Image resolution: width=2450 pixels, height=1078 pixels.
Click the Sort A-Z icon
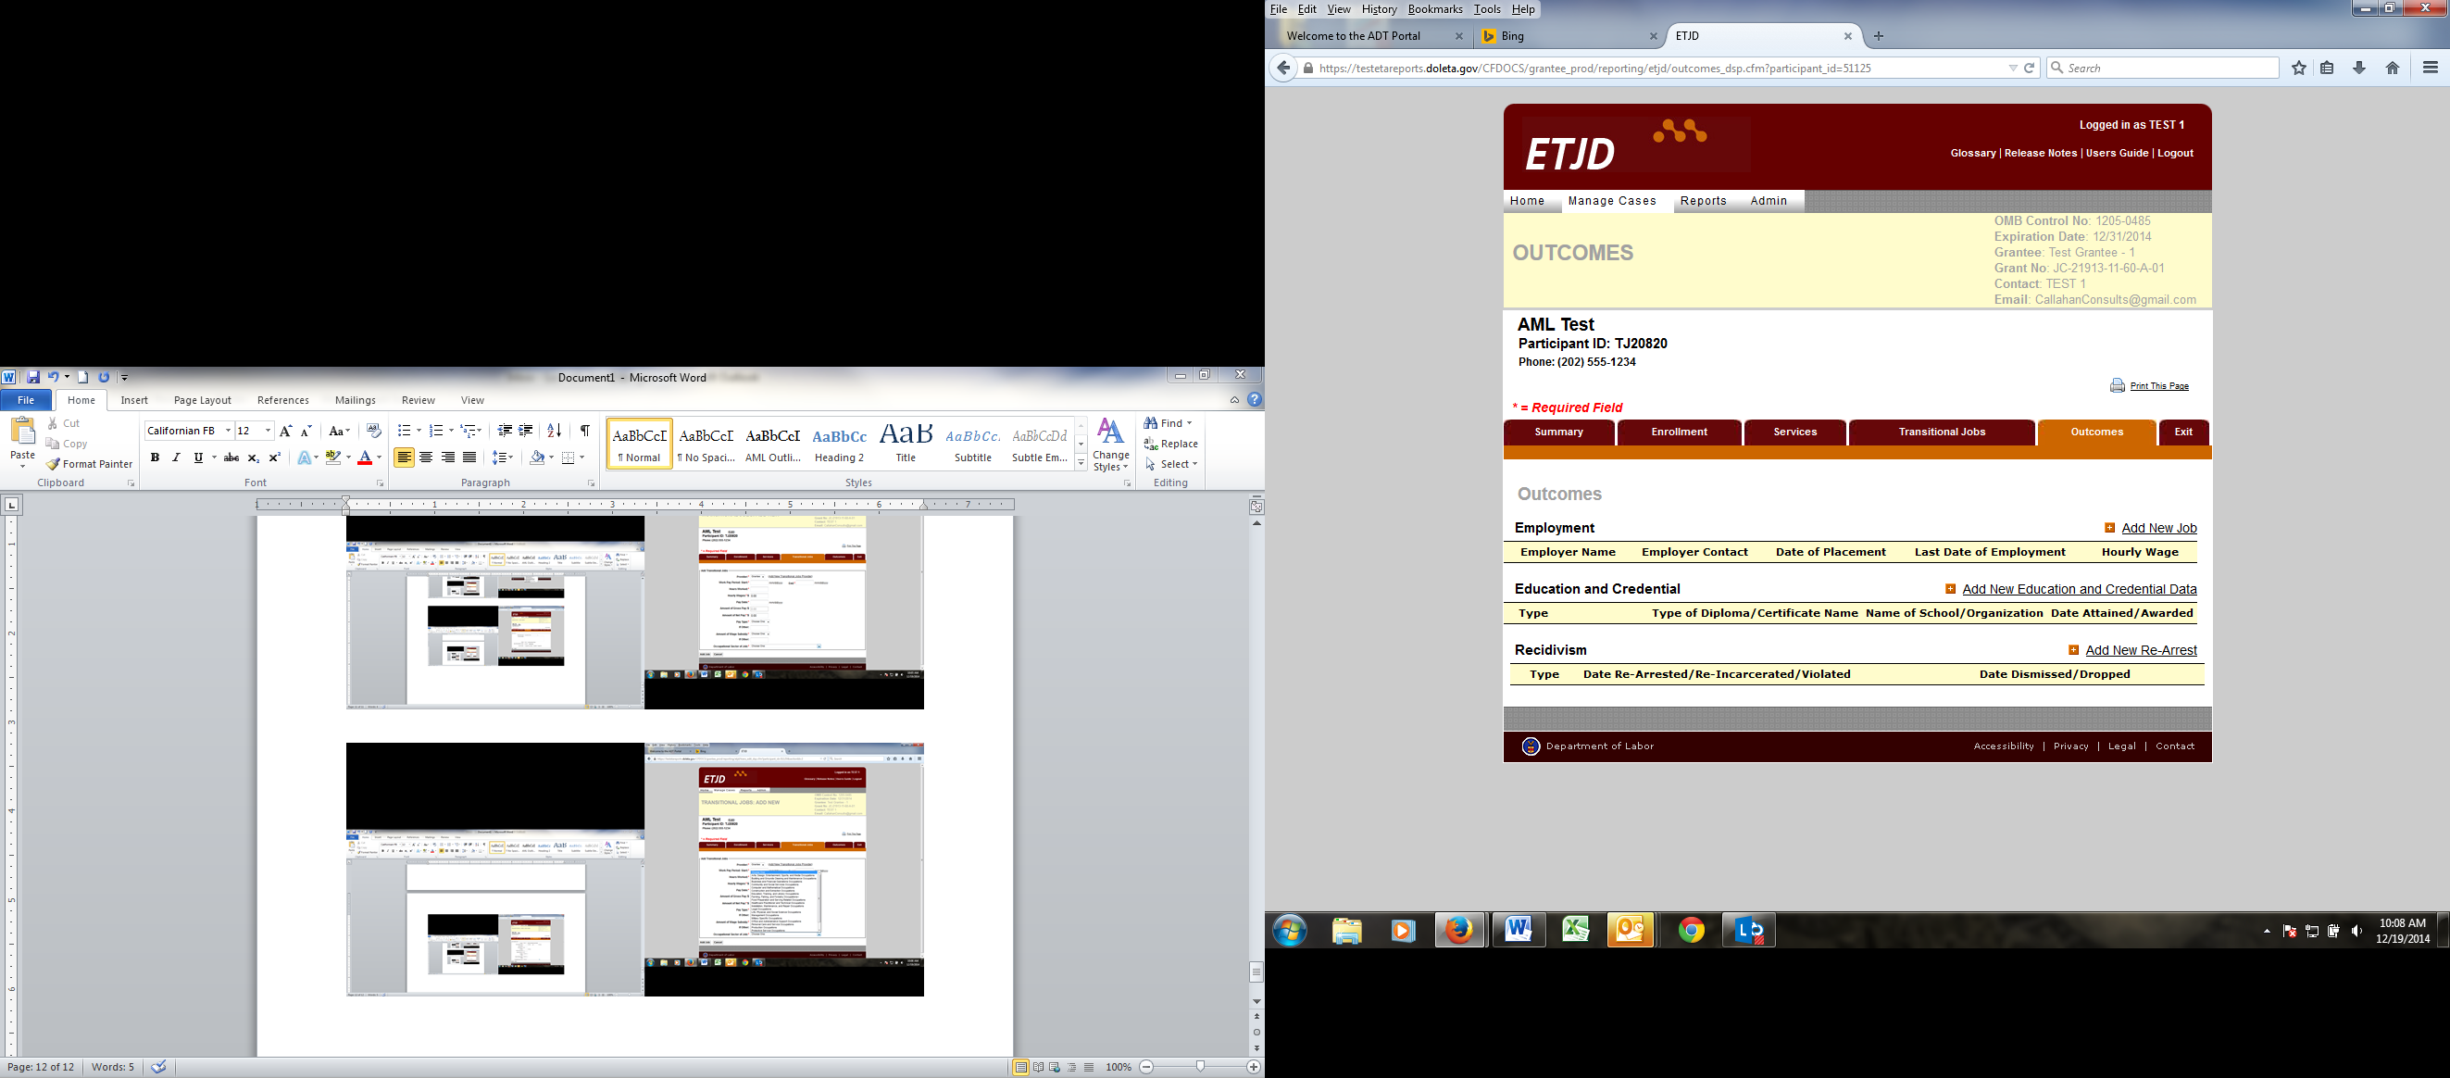point(555,431)
